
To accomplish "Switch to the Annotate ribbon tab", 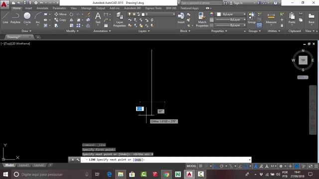I will point(42,8).
